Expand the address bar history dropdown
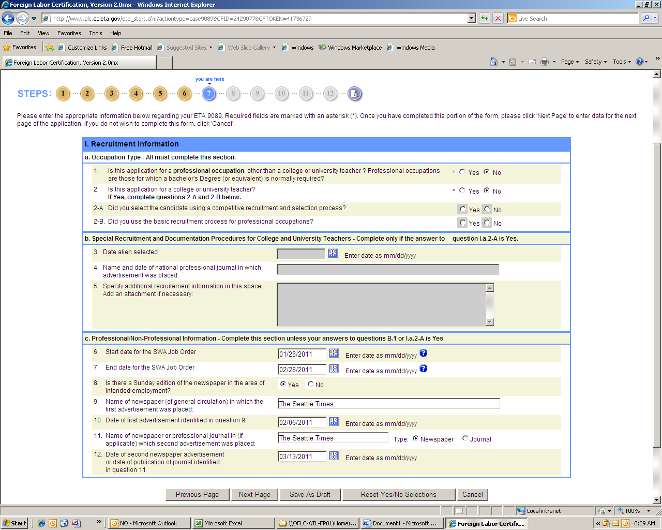This screenshot has width=662, height=530. 471,19
